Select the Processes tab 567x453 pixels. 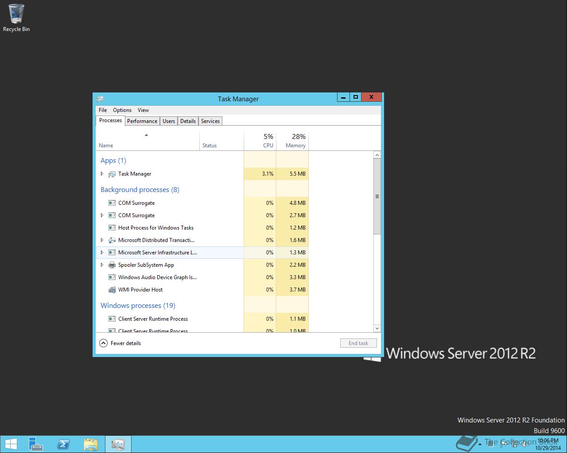(x=110, y=120)
